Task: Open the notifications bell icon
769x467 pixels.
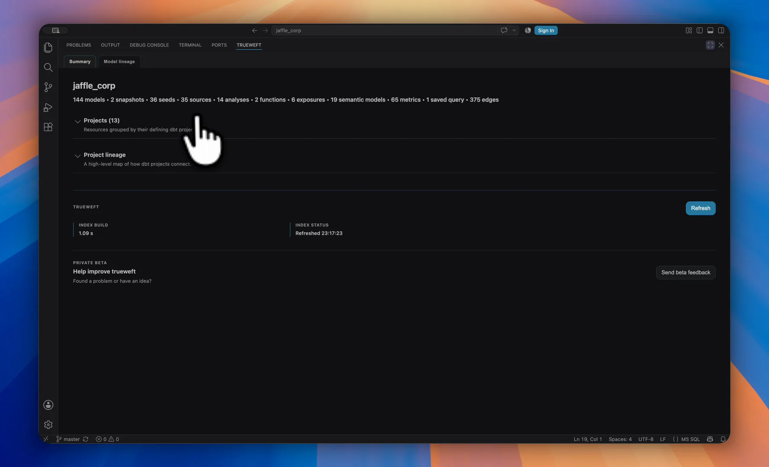Action: click(723, 439)
